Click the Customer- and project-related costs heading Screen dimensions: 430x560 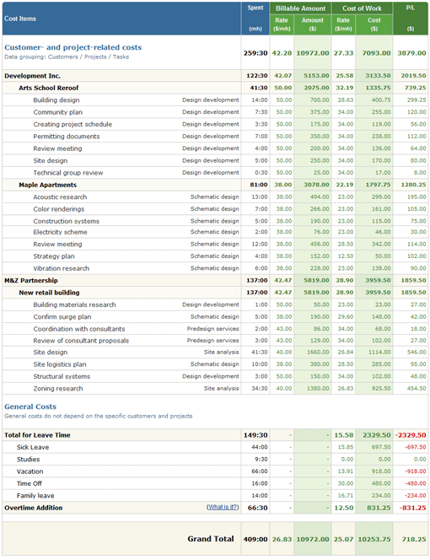73,47
